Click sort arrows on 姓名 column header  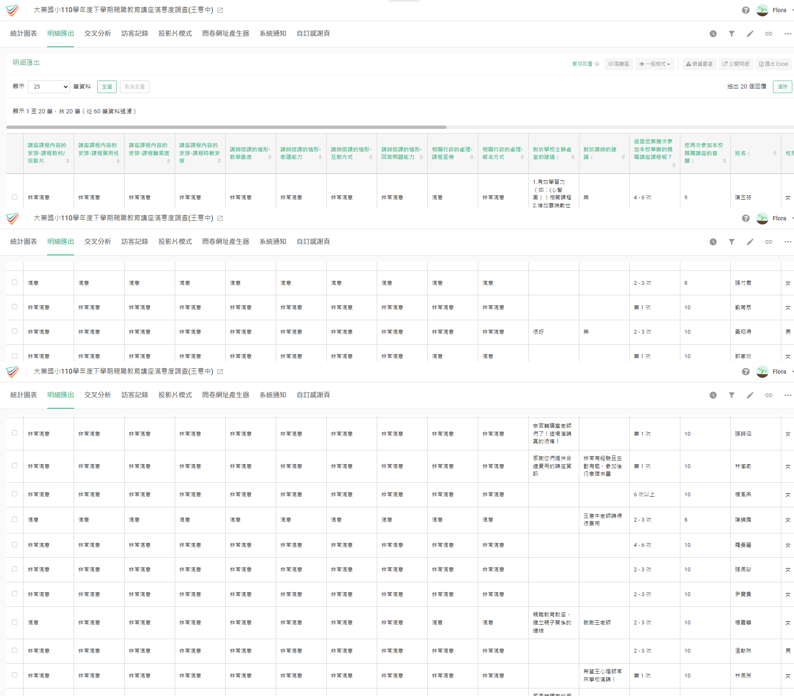pyautogui.click(x=775, y=153)
